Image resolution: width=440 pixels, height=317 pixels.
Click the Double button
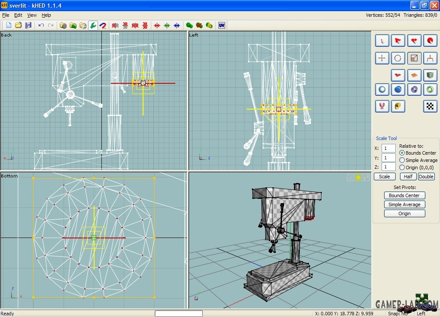click(x=426, y=177)
